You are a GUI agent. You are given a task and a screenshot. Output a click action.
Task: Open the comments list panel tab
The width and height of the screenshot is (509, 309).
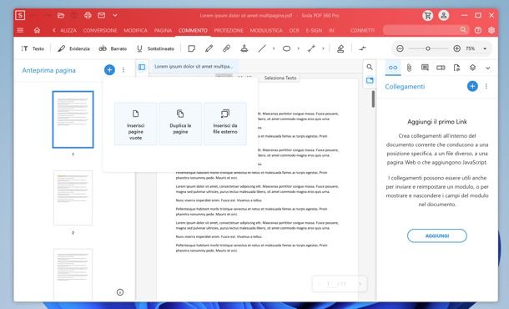[x=425, y=68]
